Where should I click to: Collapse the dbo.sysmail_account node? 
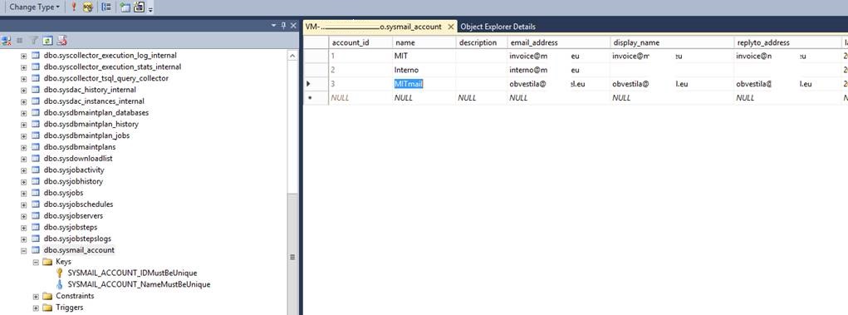point(24,250)
